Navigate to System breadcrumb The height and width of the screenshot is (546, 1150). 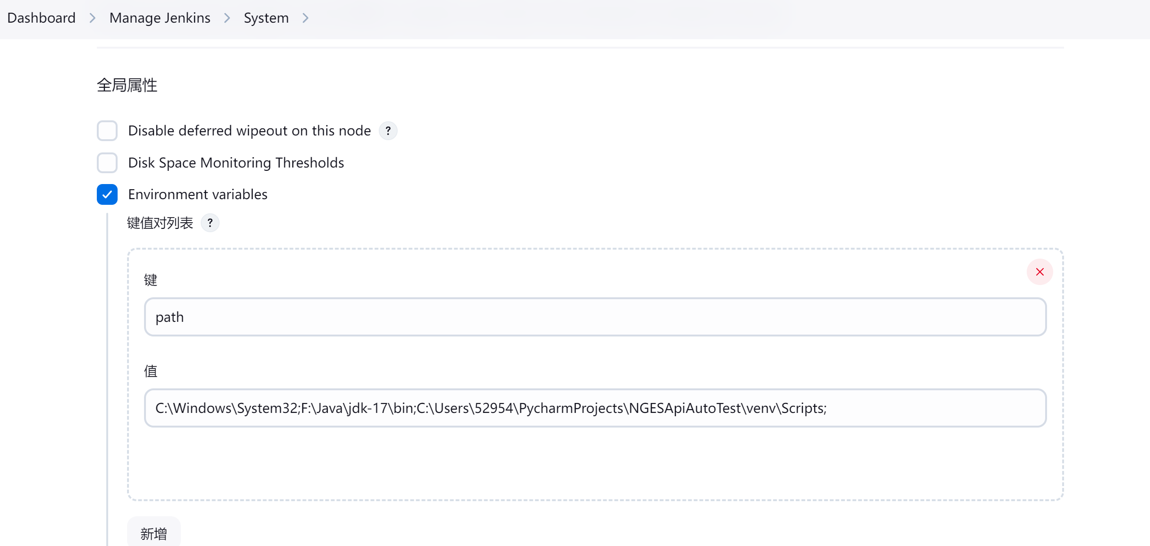coord(266,18)
